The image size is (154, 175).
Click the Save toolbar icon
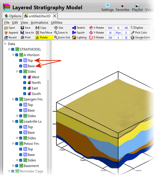[x=22, y=28]
